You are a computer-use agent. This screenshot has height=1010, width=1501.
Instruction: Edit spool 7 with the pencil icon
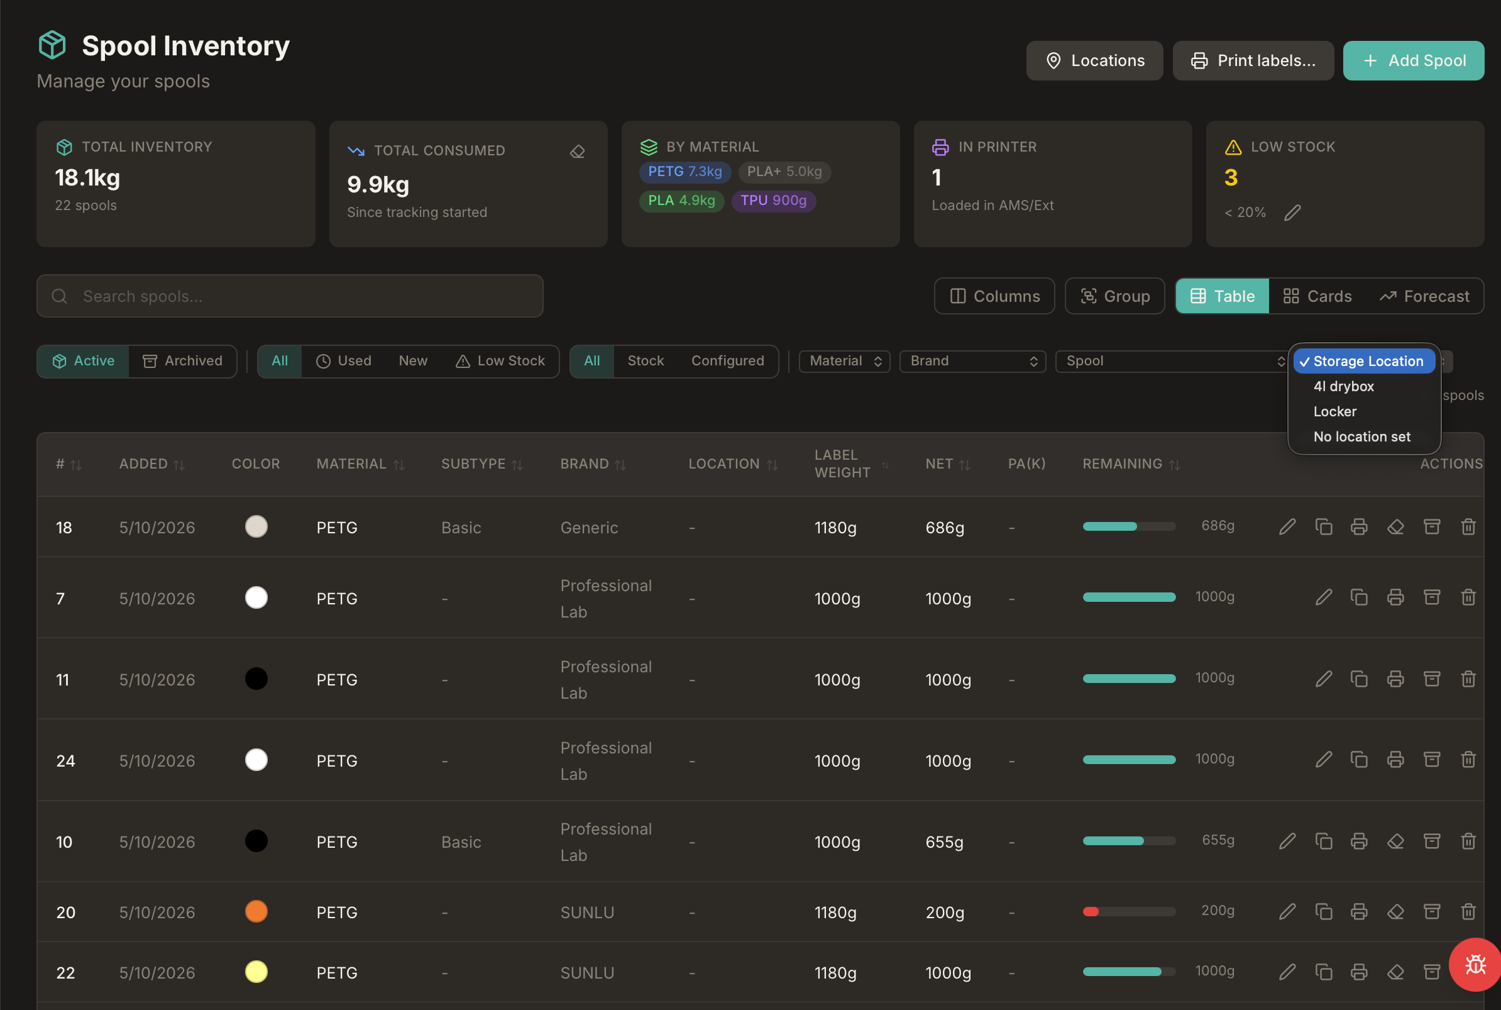point(1323,597)
